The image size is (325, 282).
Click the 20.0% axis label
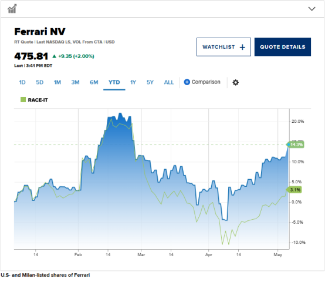click(x=297, y=122)
